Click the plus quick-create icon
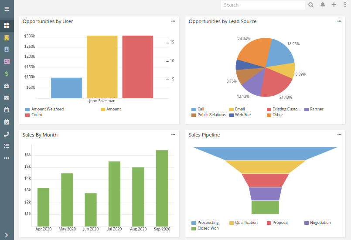Image resolution: width=351 pixels, height=240 pixels. coord(334,5)
